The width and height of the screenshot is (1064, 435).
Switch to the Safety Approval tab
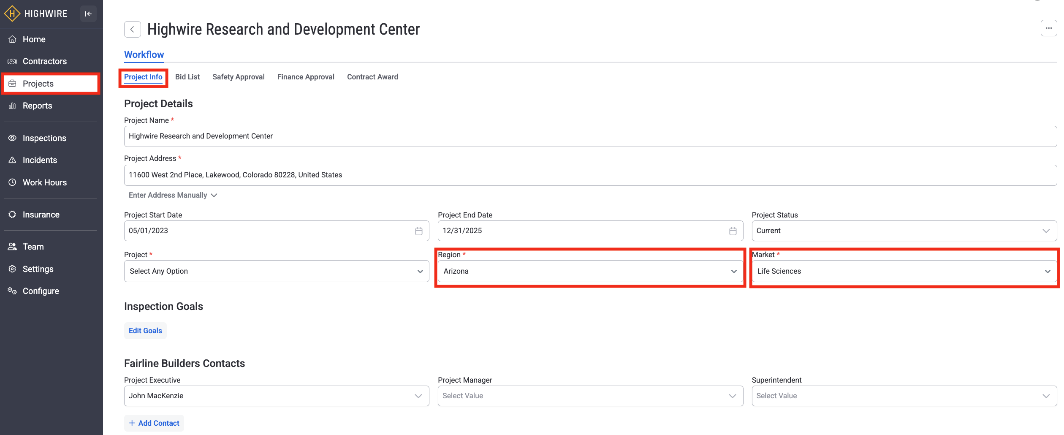click(238, 77)
